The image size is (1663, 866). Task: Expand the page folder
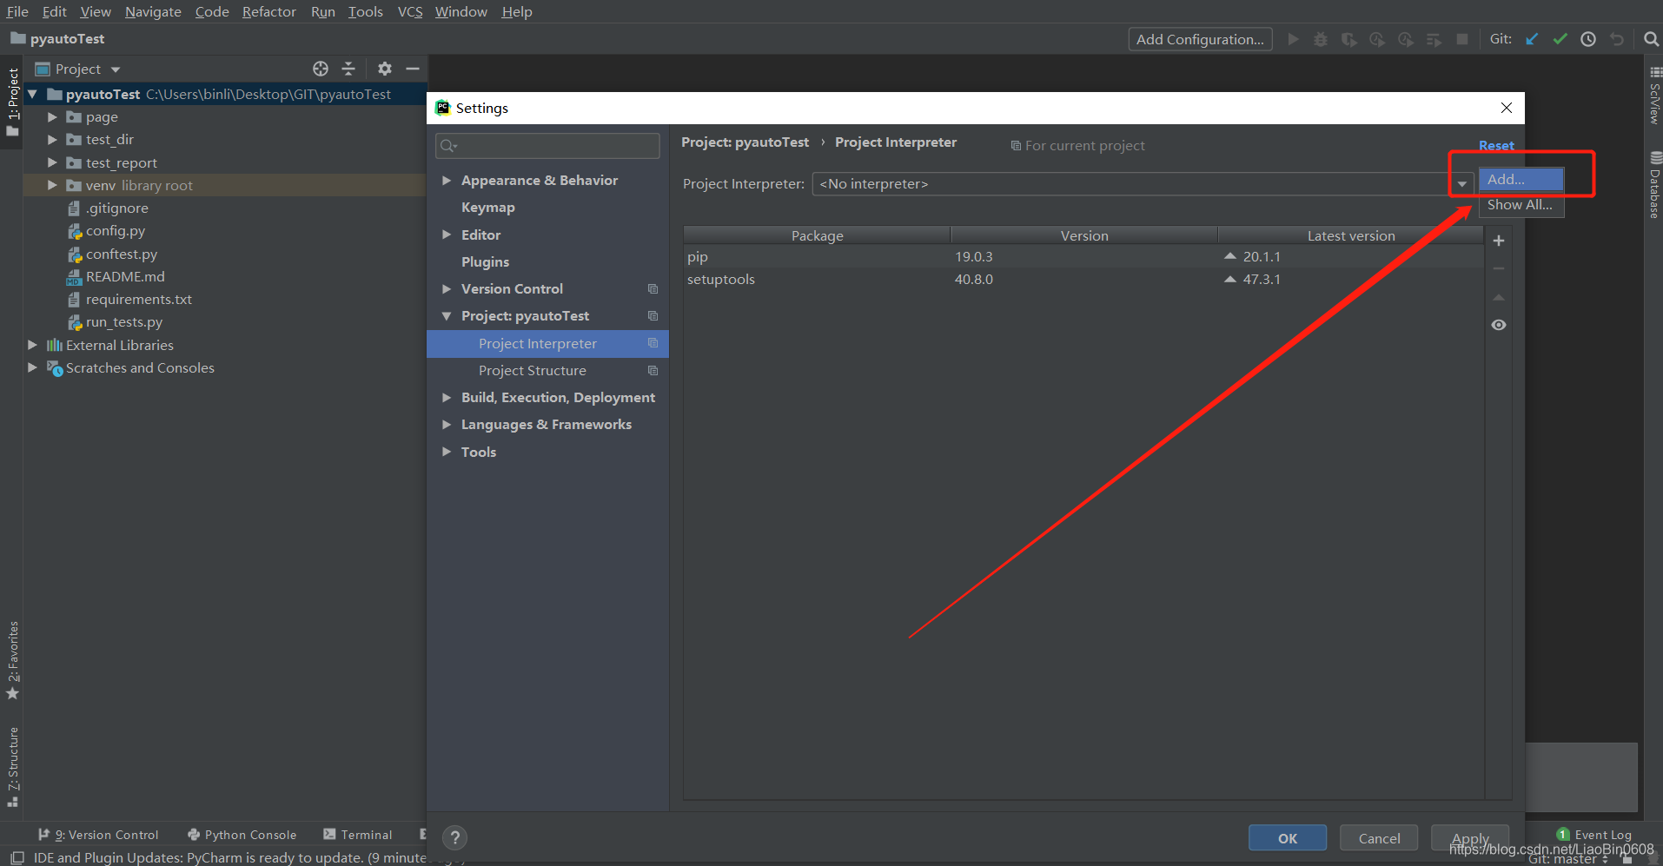pyautogui.click(x=52, y=116)
